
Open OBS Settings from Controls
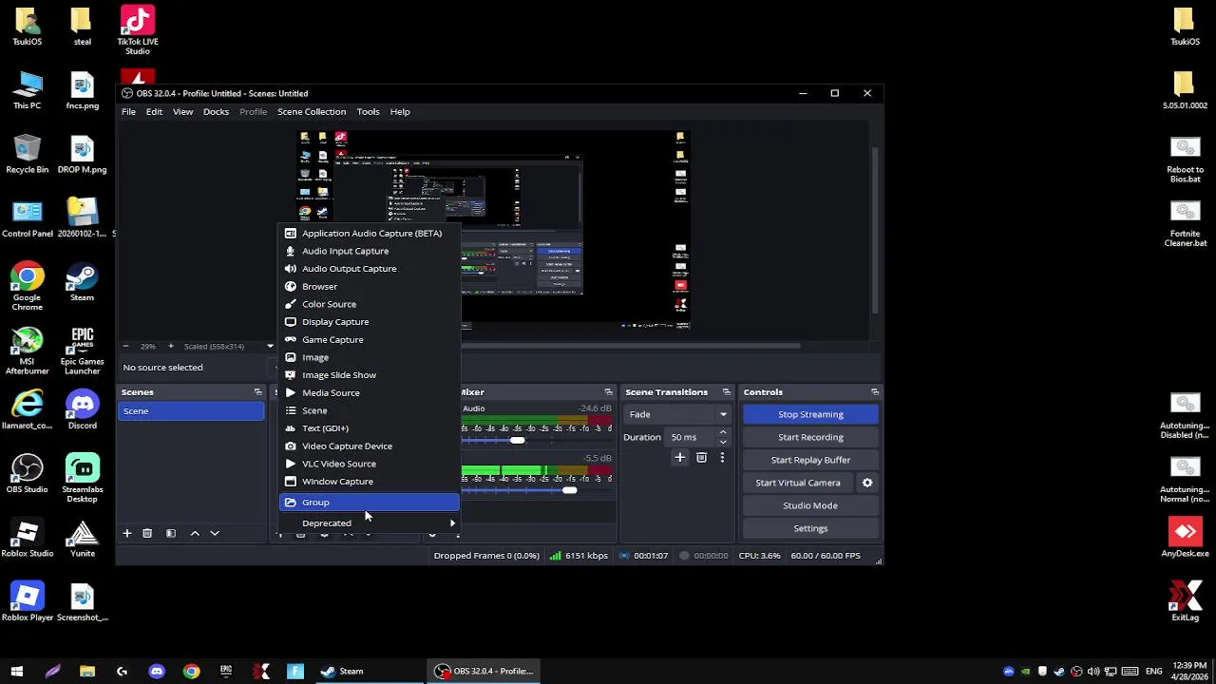[810, 528]
